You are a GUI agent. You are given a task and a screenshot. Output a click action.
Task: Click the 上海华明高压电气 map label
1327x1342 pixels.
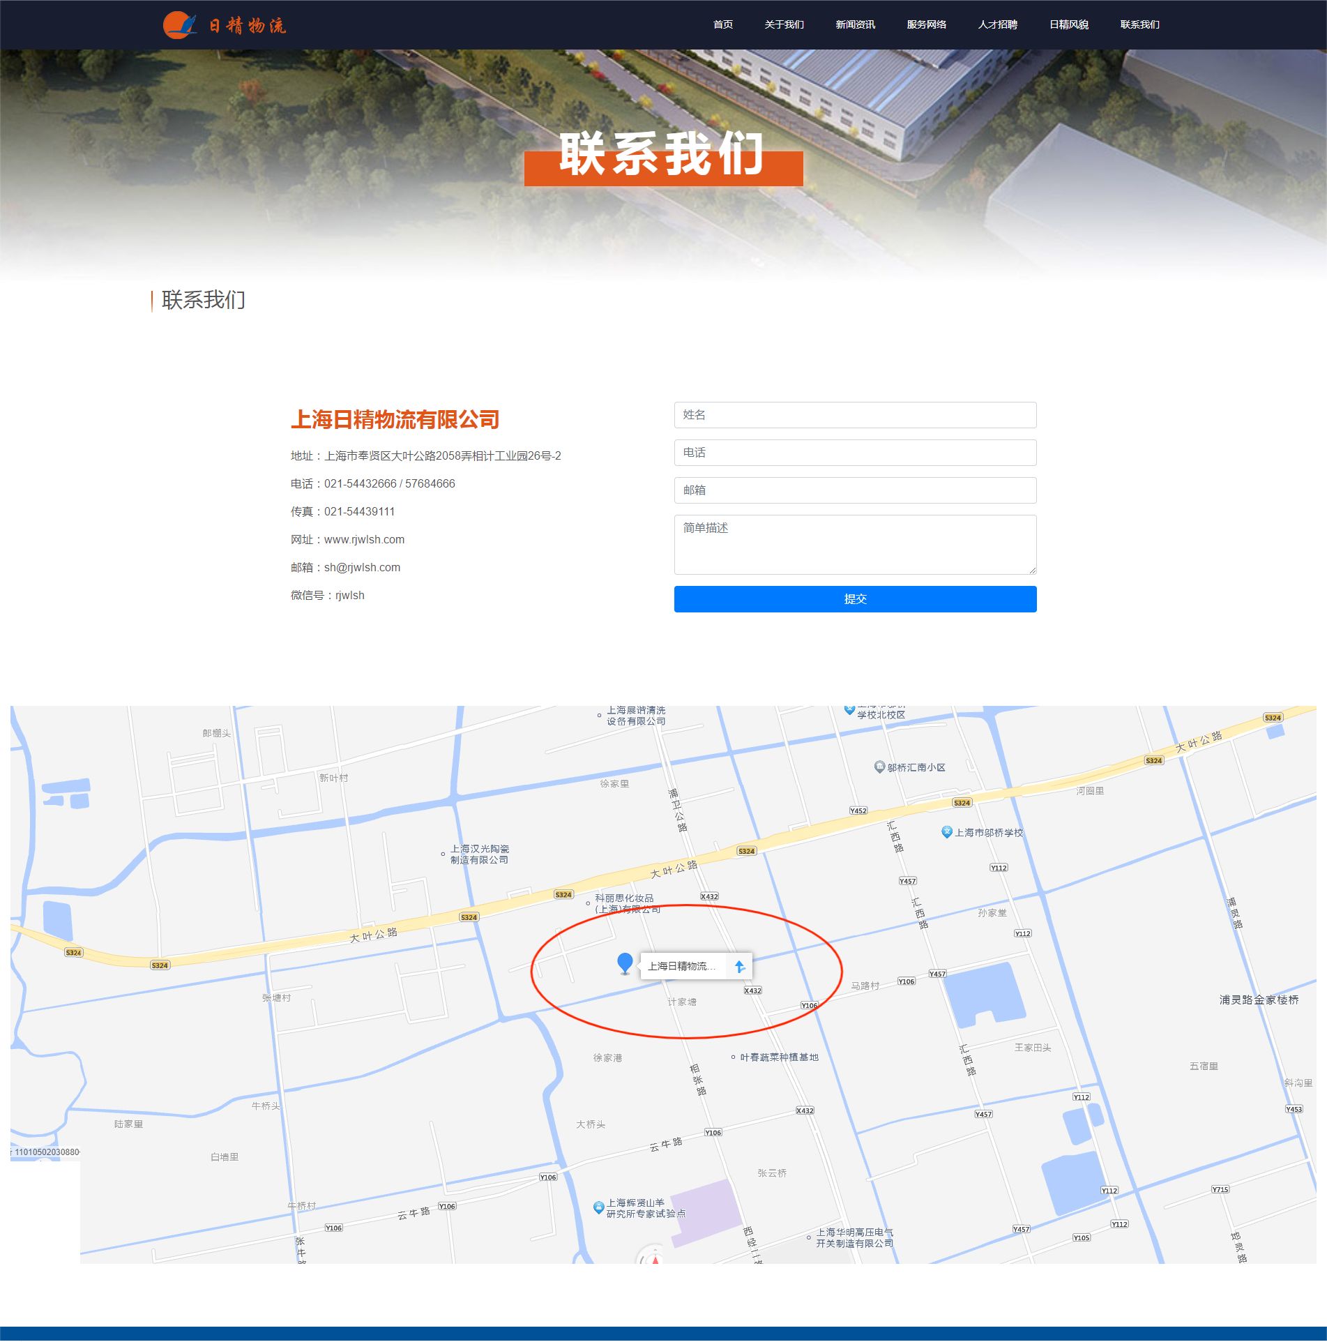click(x=854, y=1237)
